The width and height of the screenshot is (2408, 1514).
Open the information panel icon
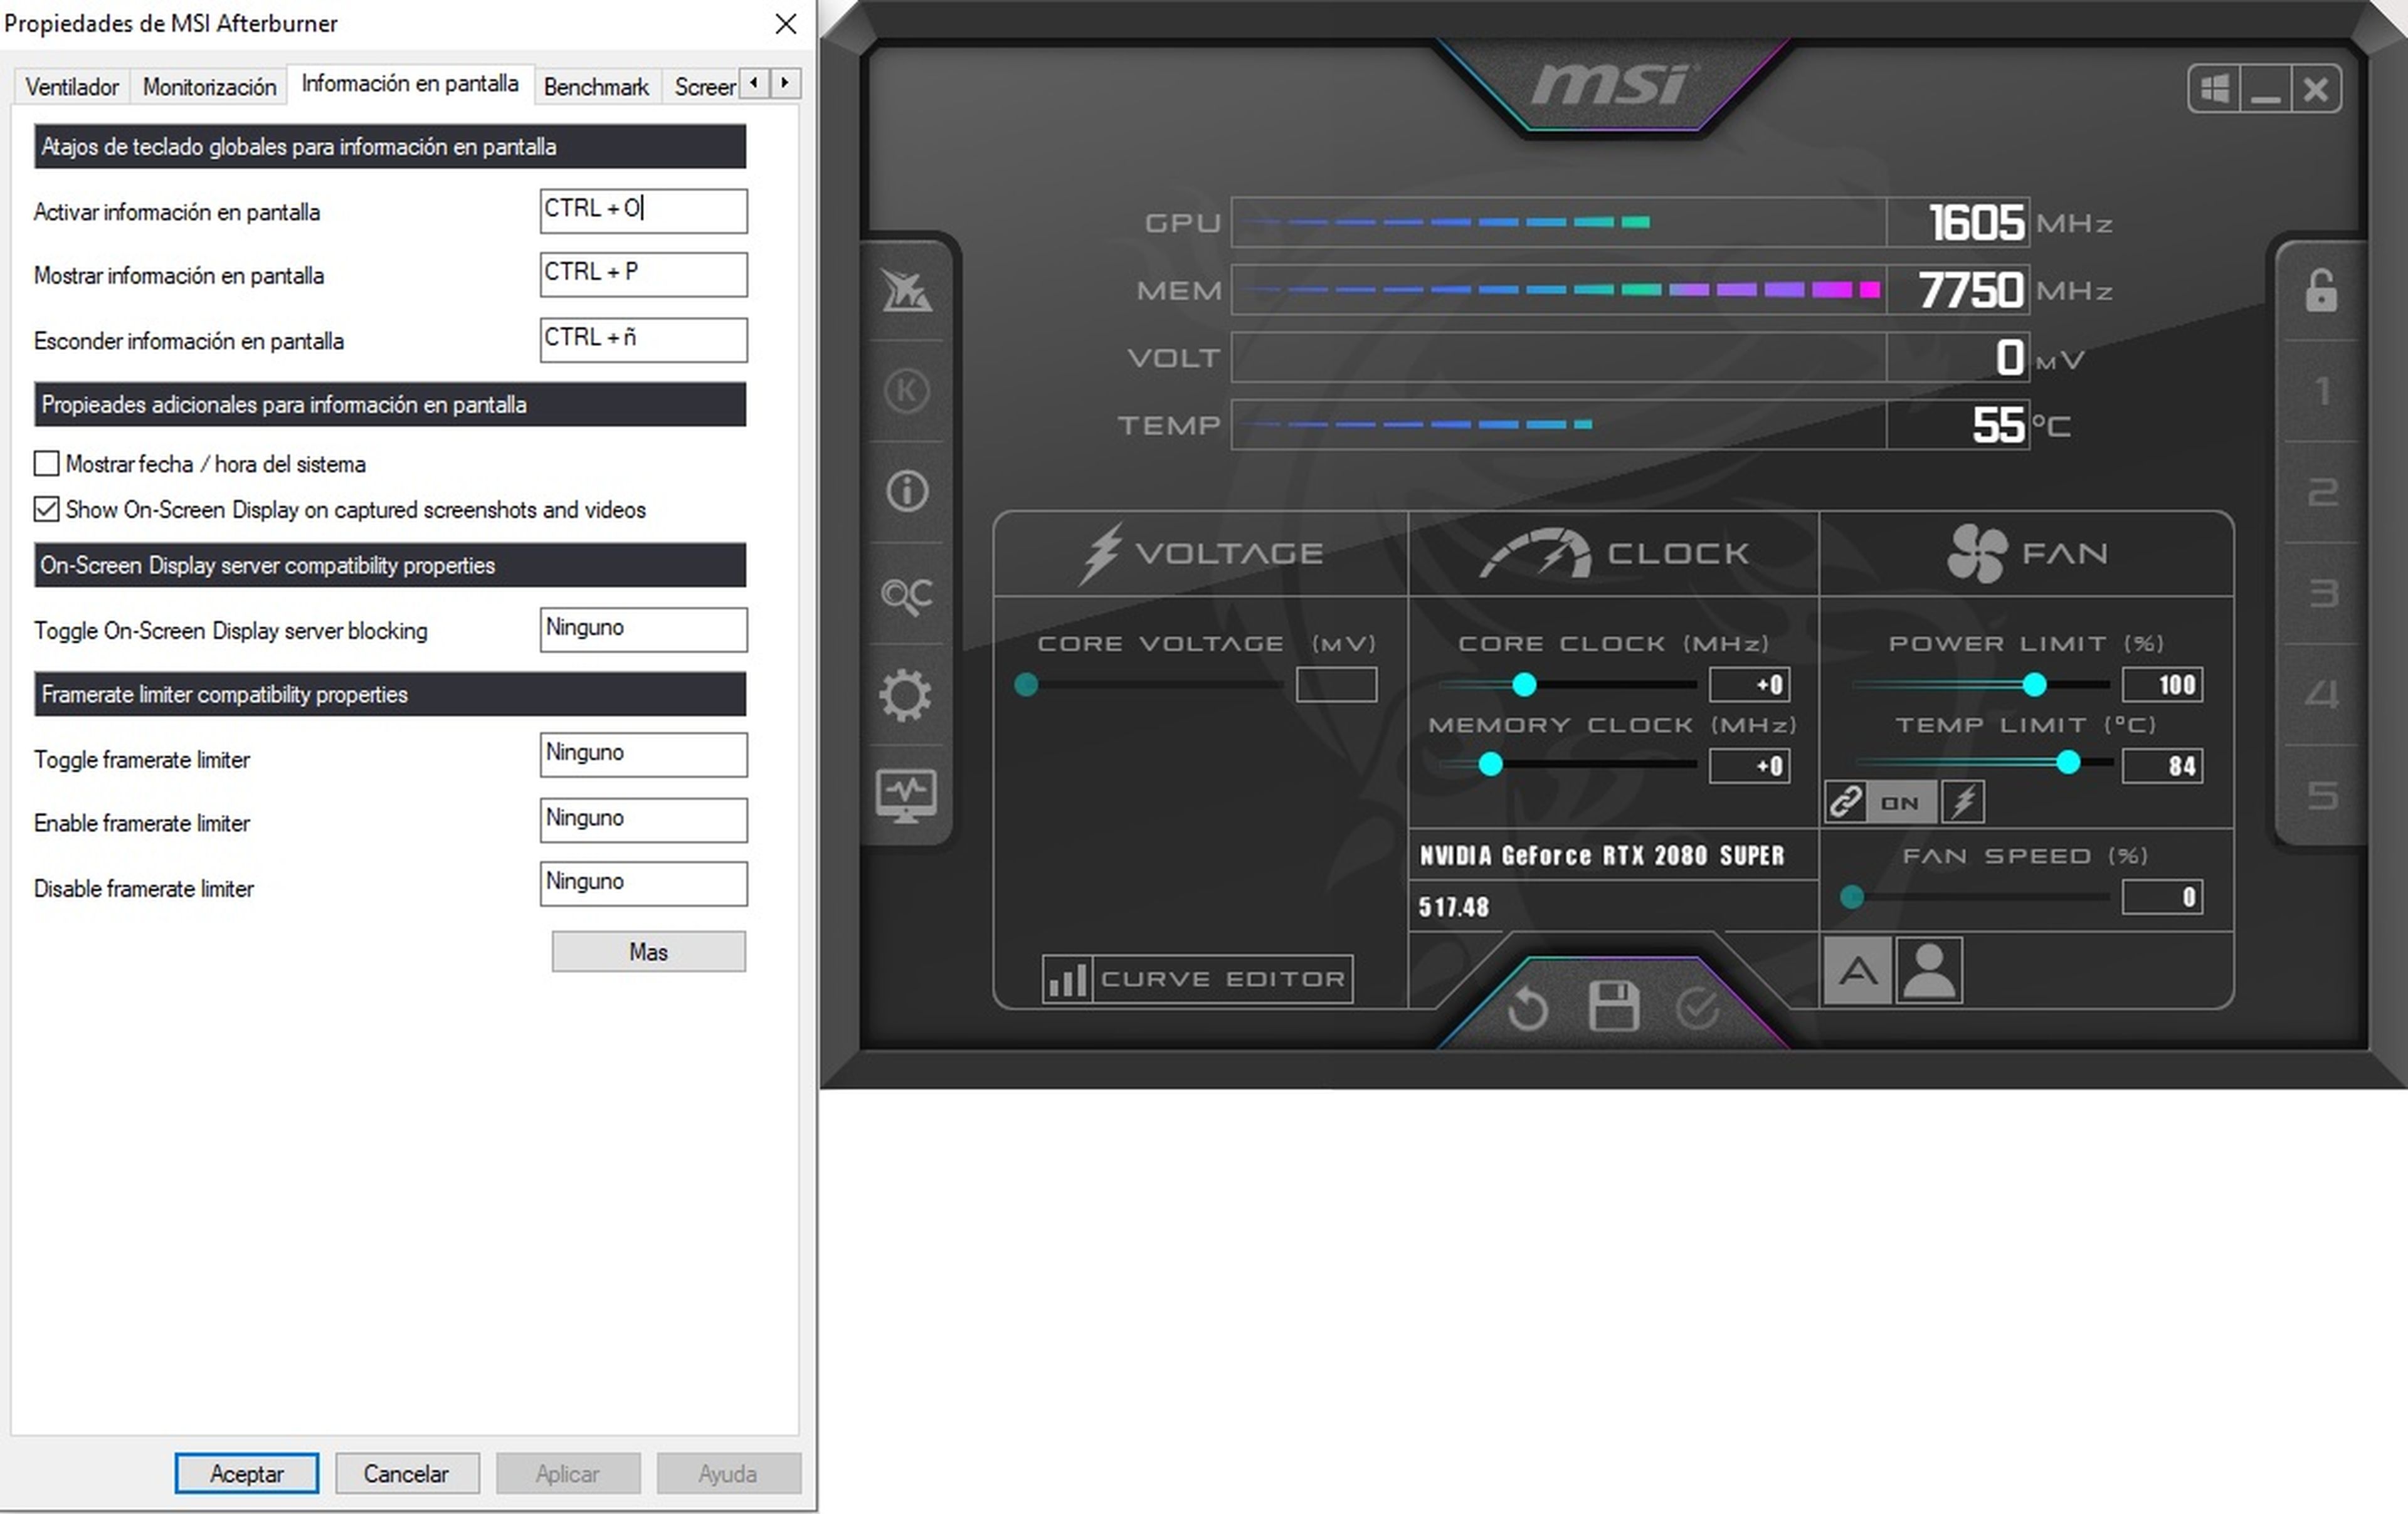(906, 491)
